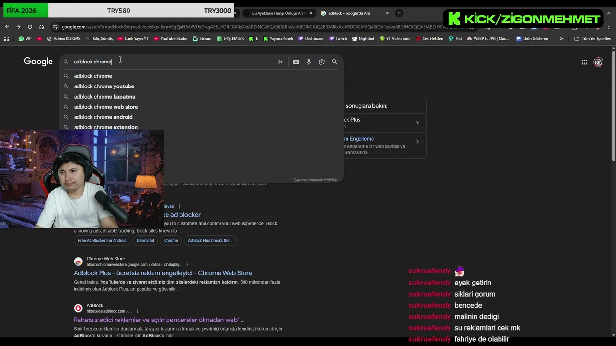Submit search with the magnifier icon

[x=334, y=62]
